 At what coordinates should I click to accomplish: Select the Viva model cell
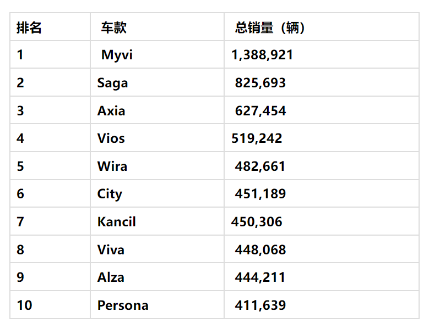coord(111,250)
